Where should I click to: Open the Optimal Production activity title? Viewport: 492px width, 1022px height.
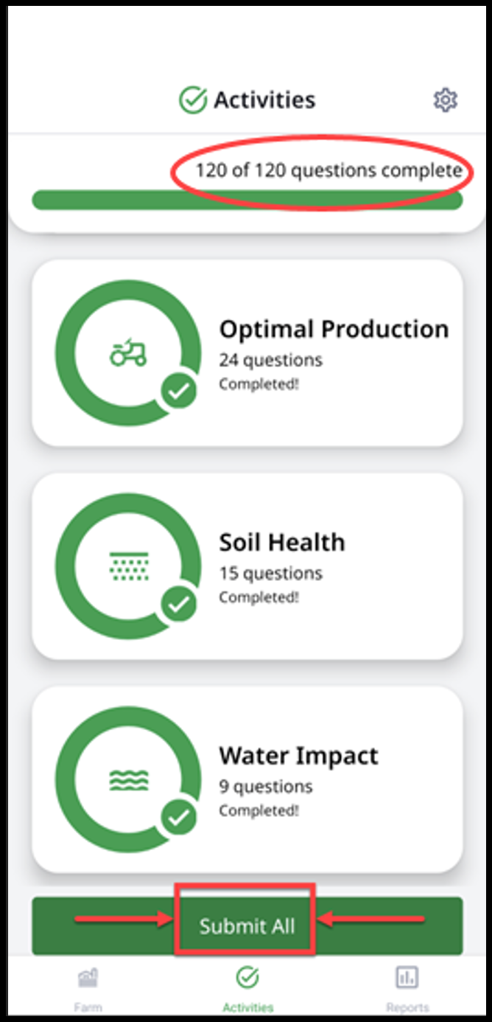point(334,329)
